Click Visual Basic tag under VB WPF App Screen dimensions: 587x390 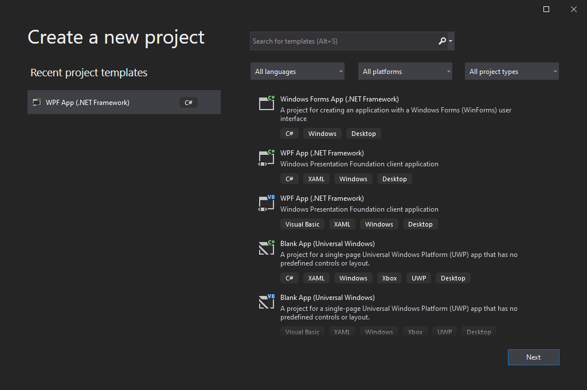[303, 224]
